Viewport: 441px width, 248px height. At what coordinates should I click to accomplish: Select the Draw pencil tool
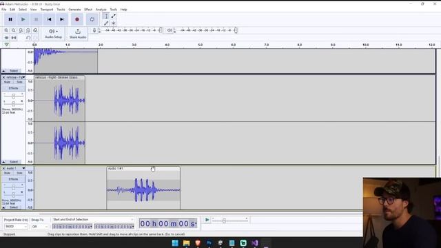pyautogui.click(x=106, y=23)
